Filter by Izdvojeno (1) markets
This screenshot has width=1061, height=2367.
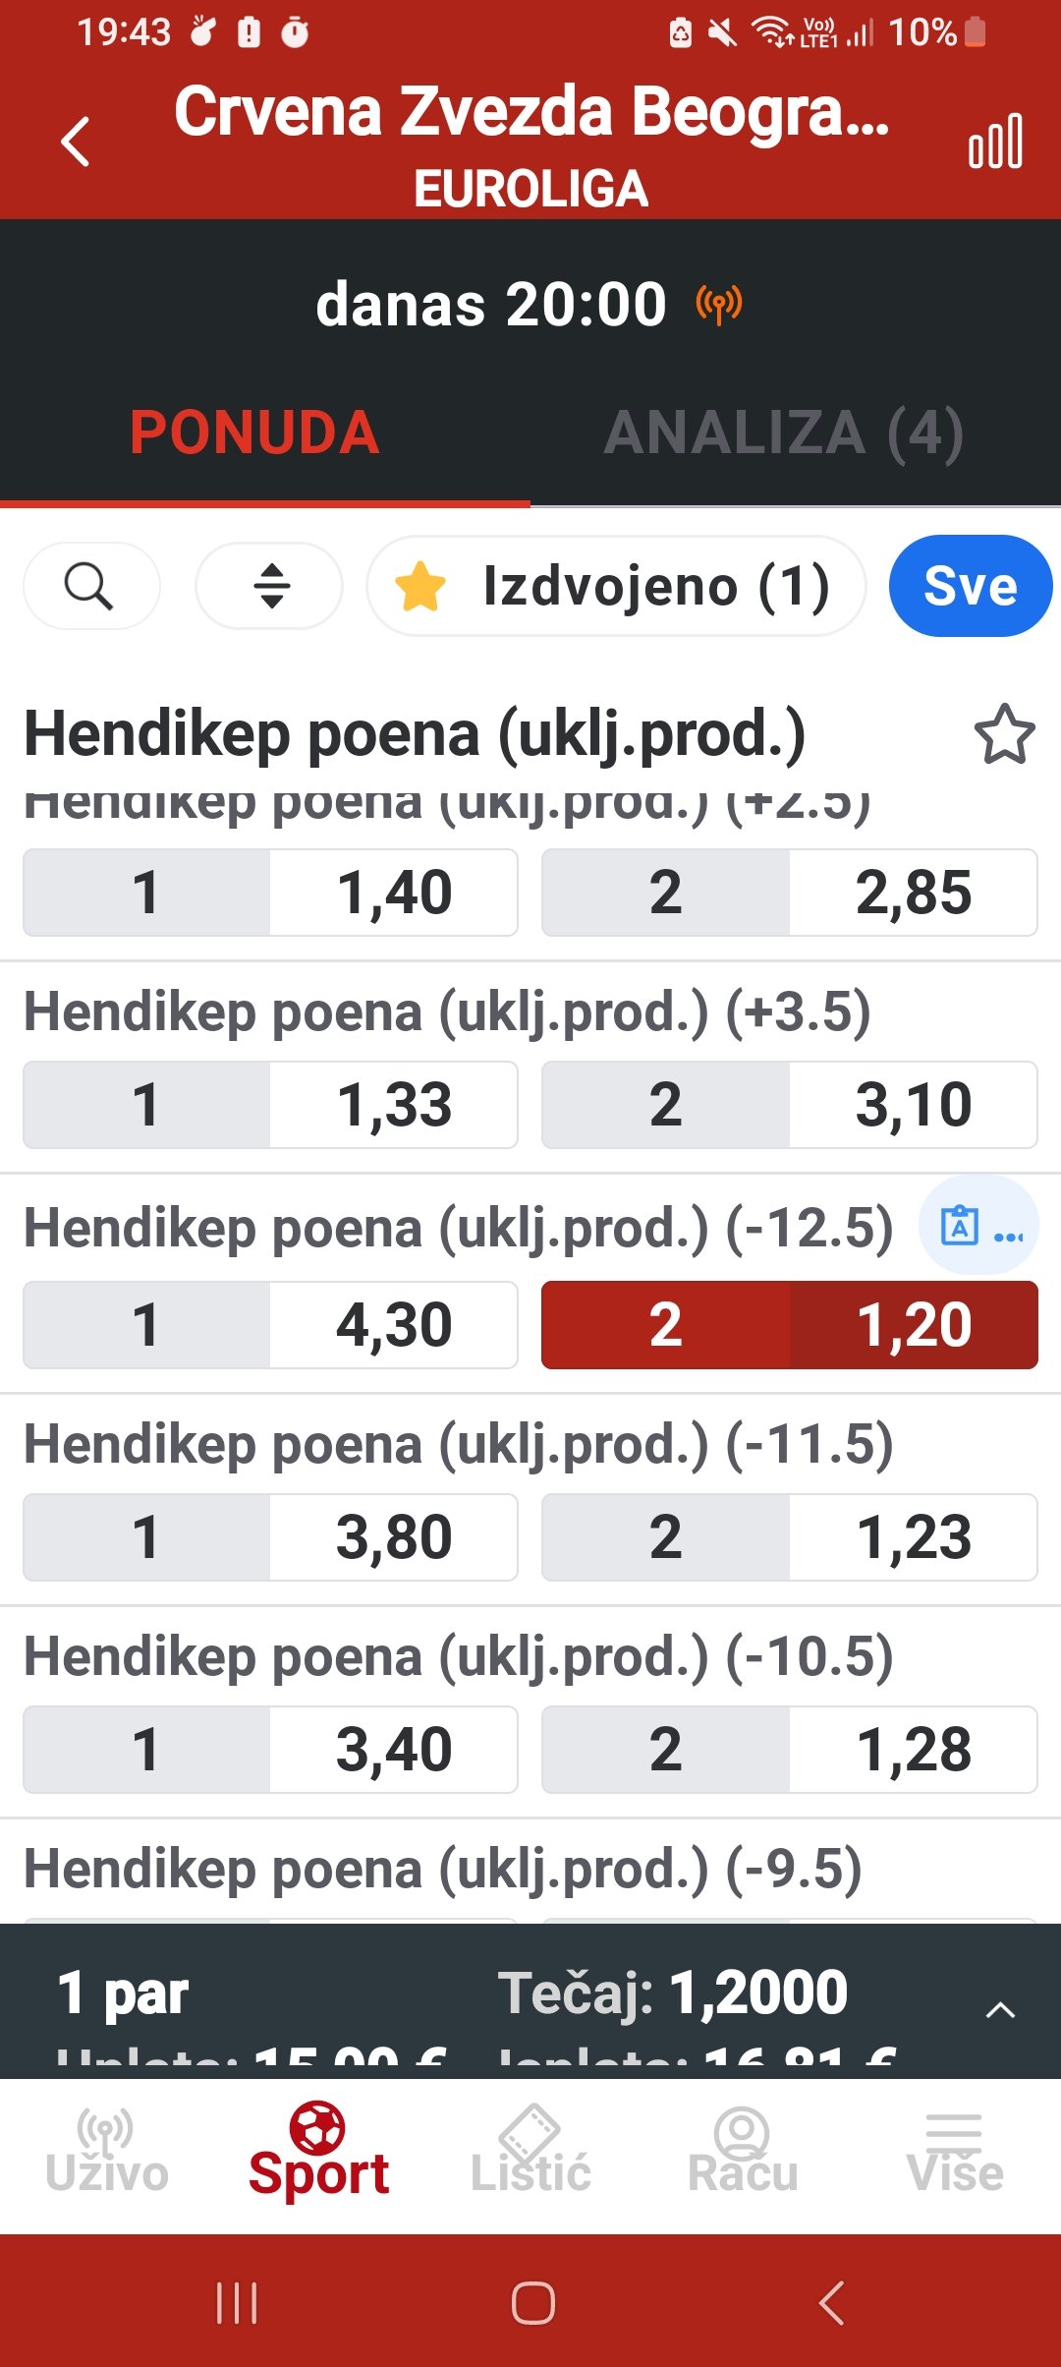pyautogui.click(x=616, y=587)
